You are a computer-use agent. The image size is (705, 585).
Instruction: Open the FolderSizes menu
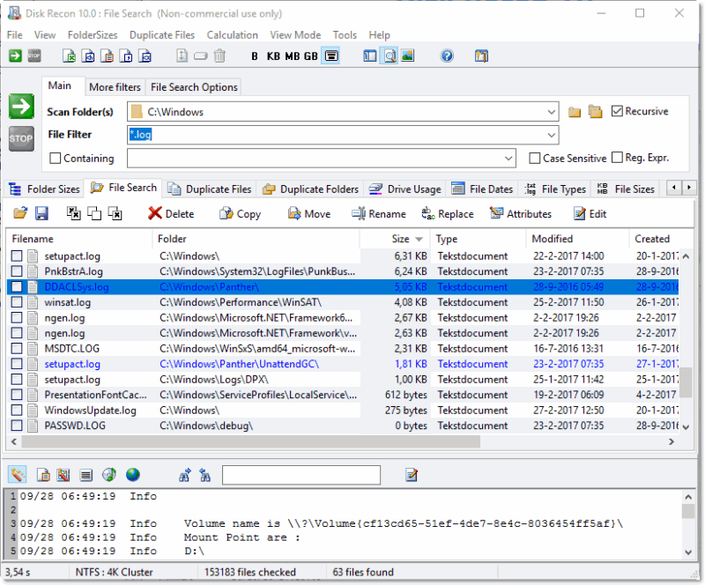pos(93,35)
